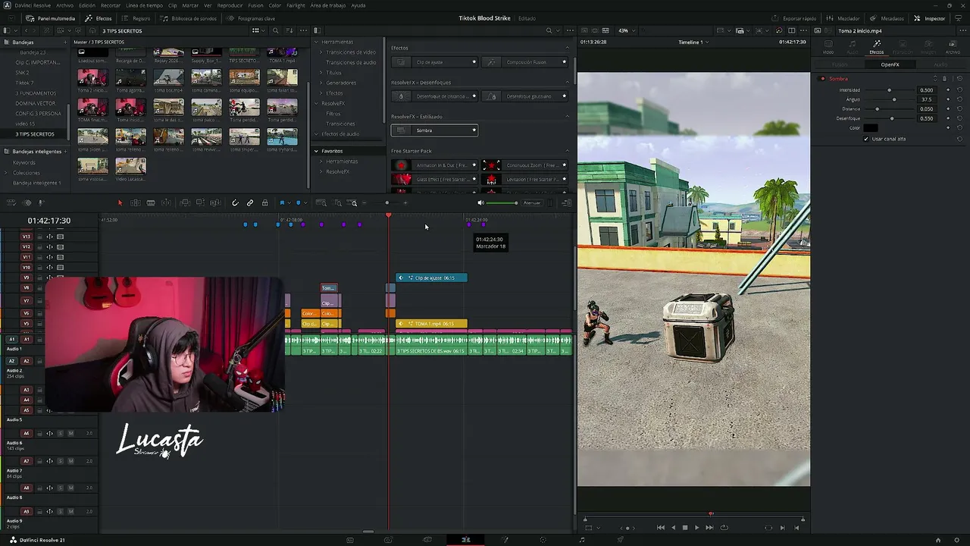The image size is (970, 546).
Task: Toggle auto track selector on V12
Action: pos(50,246)
